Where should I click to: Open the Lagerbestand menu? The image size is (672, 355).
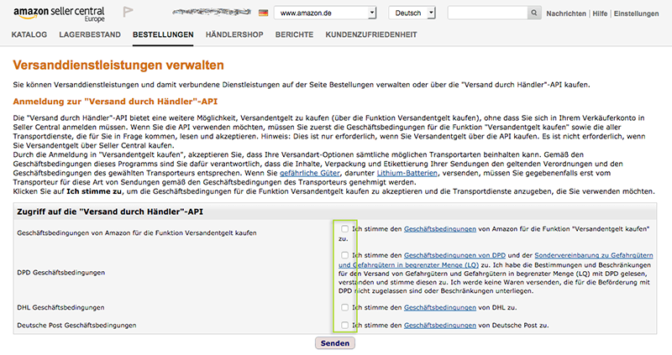click(x=90, y=34)
